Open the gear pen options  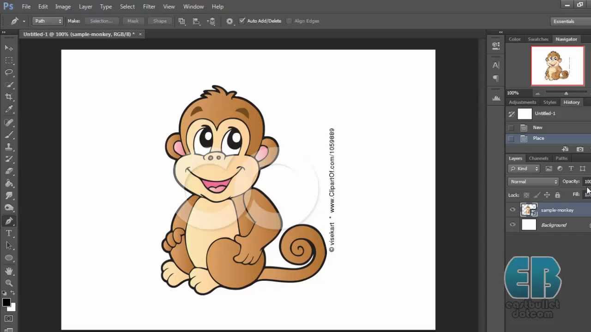click(229, 21)
